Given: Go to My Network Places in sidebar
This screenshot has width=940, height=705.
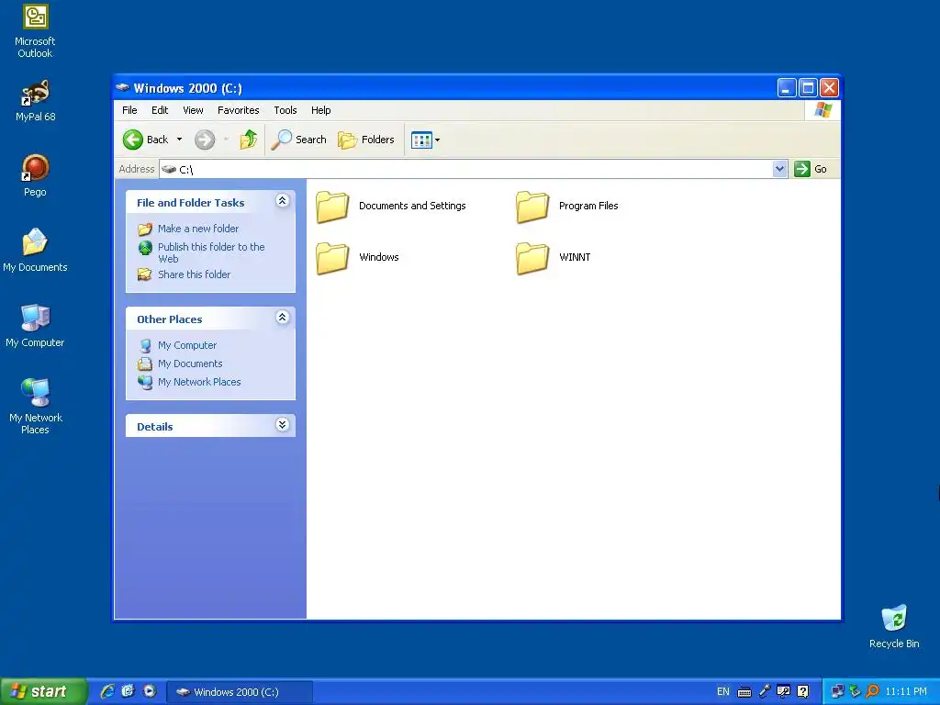Looking at the screenshot, I should (199, 382).
